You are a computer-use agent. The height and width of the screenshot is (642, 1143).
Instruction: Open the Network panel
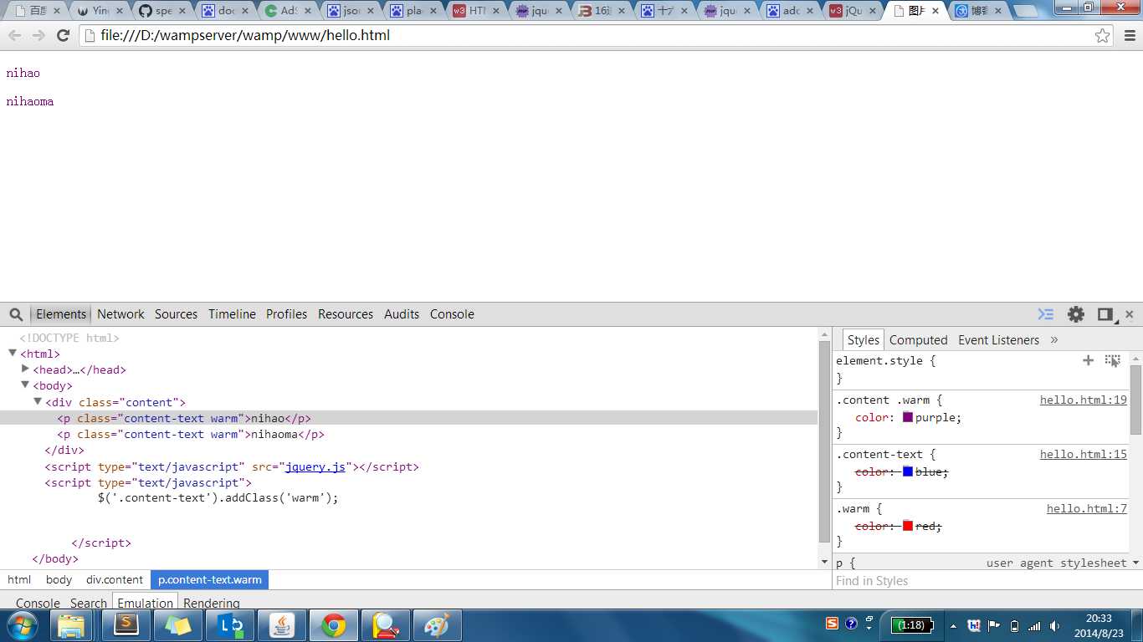[x=120, y=314]
